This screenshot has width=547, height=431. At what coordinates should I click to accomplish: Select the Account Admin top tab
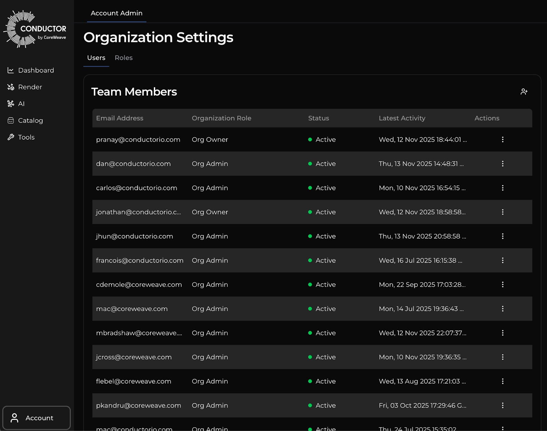click(117, 13)
